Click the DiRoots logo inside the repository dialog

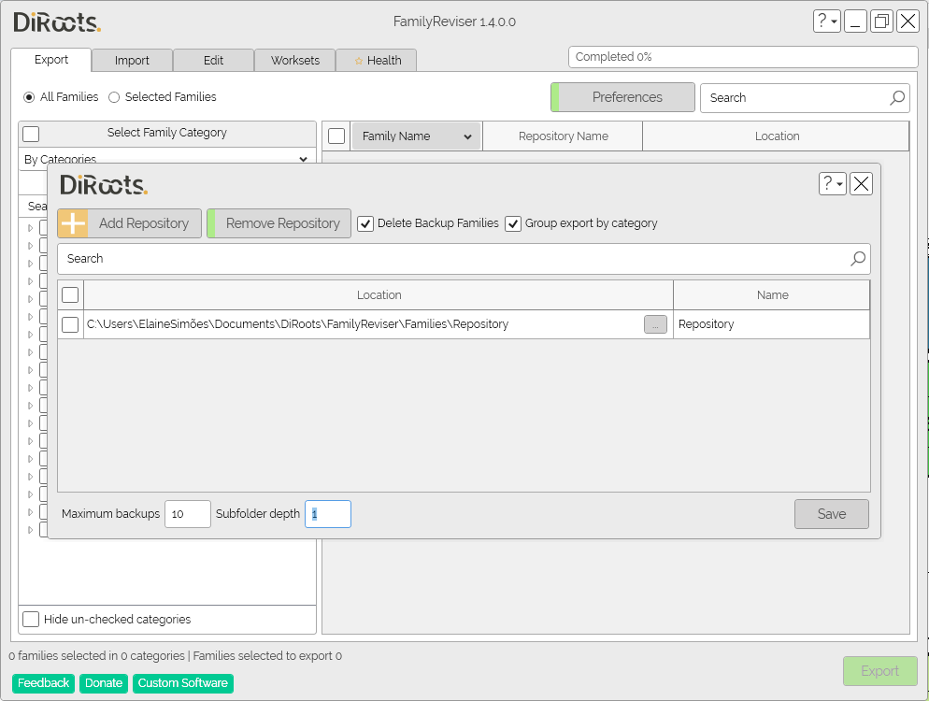[103, 184]
